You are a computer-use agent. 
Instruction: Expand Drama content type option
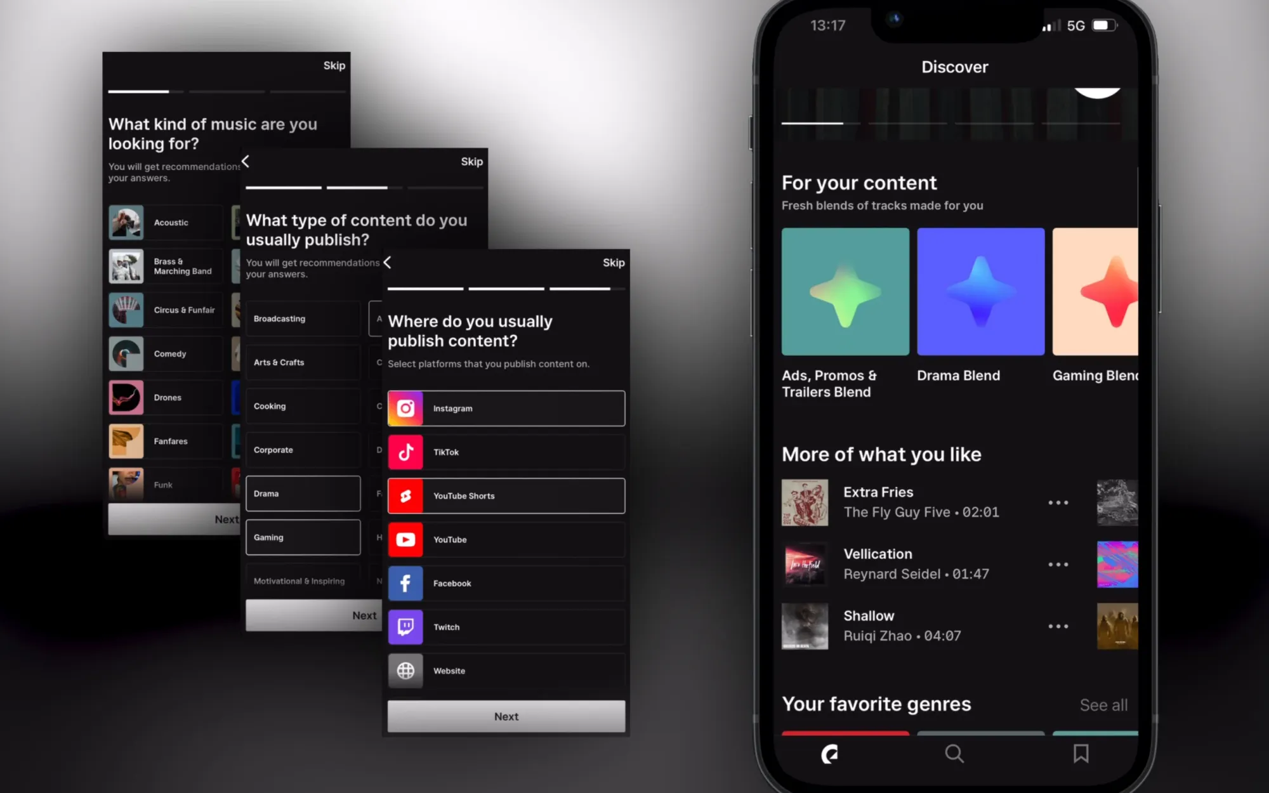pyautogui.click(x=303, y=494)
